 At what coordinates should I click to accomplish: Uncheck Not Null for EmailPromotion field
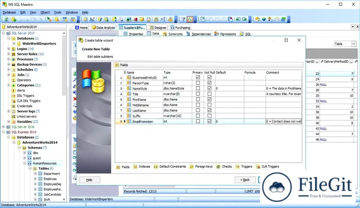(x=209, y=122)
